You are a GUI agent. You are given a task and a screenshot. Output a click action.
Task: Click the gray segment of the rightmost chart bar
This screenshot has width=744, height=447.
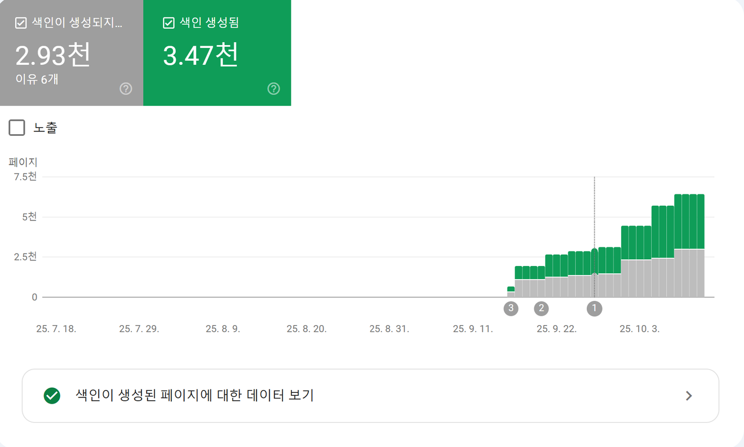pos(701,273)
